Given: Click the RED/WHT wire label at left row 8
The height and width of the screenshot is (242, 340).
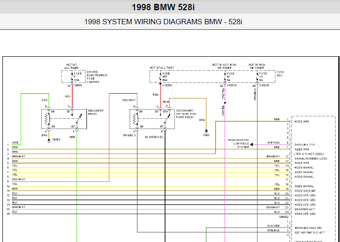Looking at the screenshot, I should 18,179.
